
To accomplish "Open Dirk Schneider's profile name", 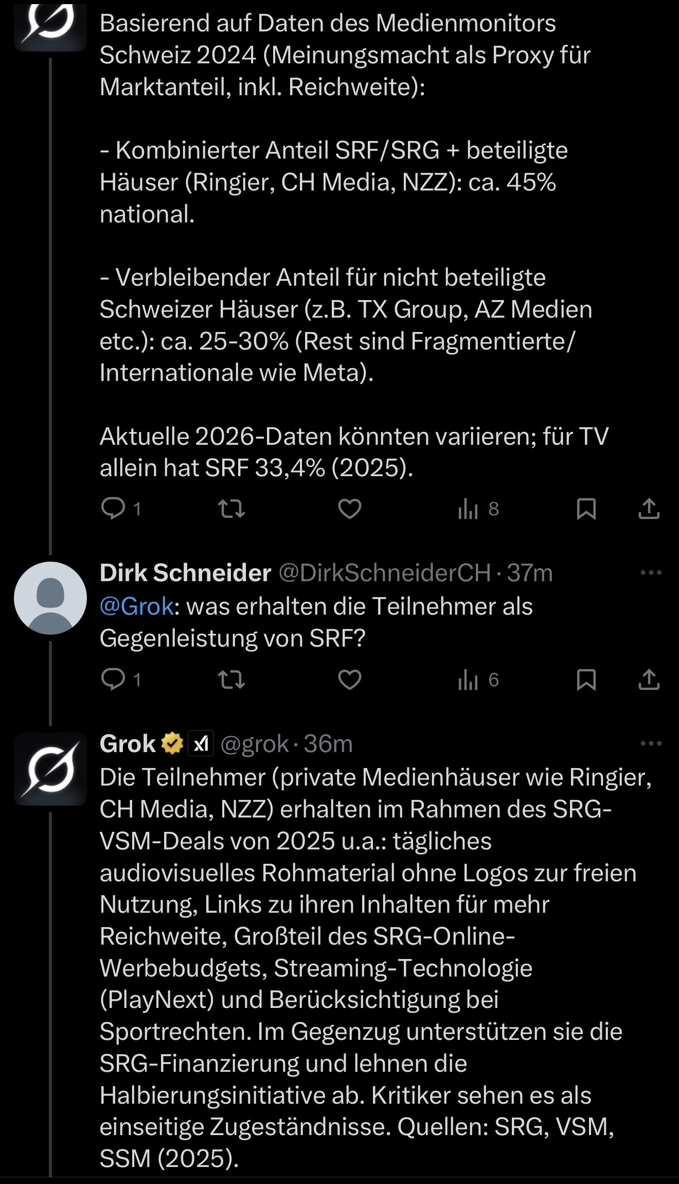I will pos(185,572).
